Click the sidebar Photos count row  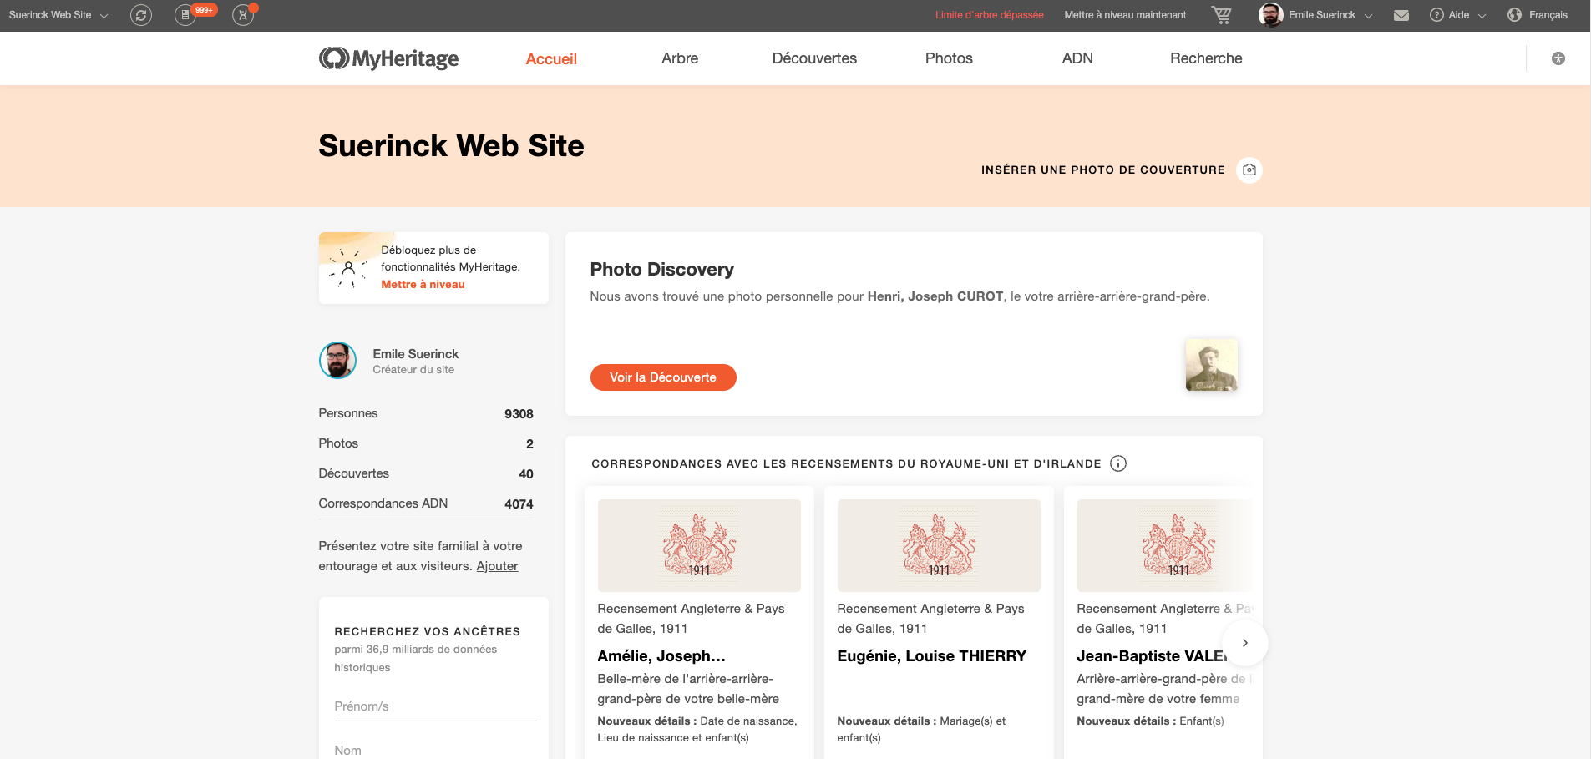coord(426,444)
